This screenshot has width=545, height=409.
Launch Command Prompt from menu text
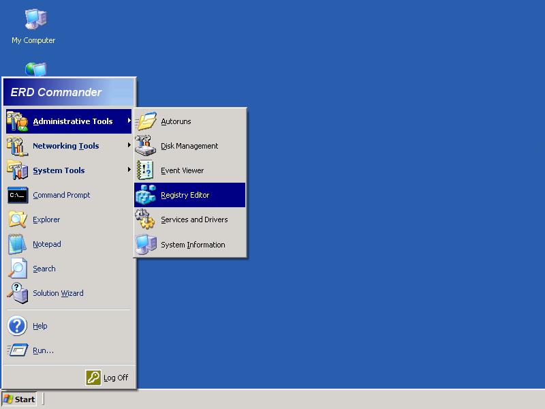[61, 195]
